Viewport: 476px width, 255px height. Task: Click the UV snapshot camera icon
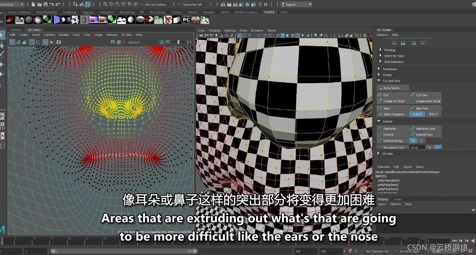pyautogui.click(x=59, y=42)
